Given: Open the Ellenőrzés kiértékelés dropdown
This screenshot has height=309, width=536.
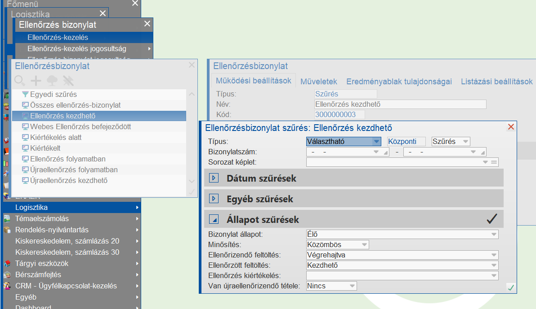Looking at the screenshot, I should (494, 275).
